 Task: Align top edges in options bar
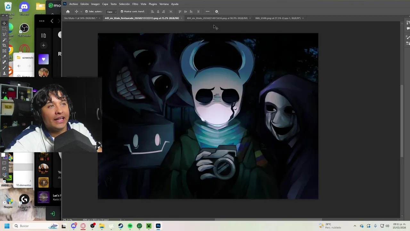[x=180, y=12]
